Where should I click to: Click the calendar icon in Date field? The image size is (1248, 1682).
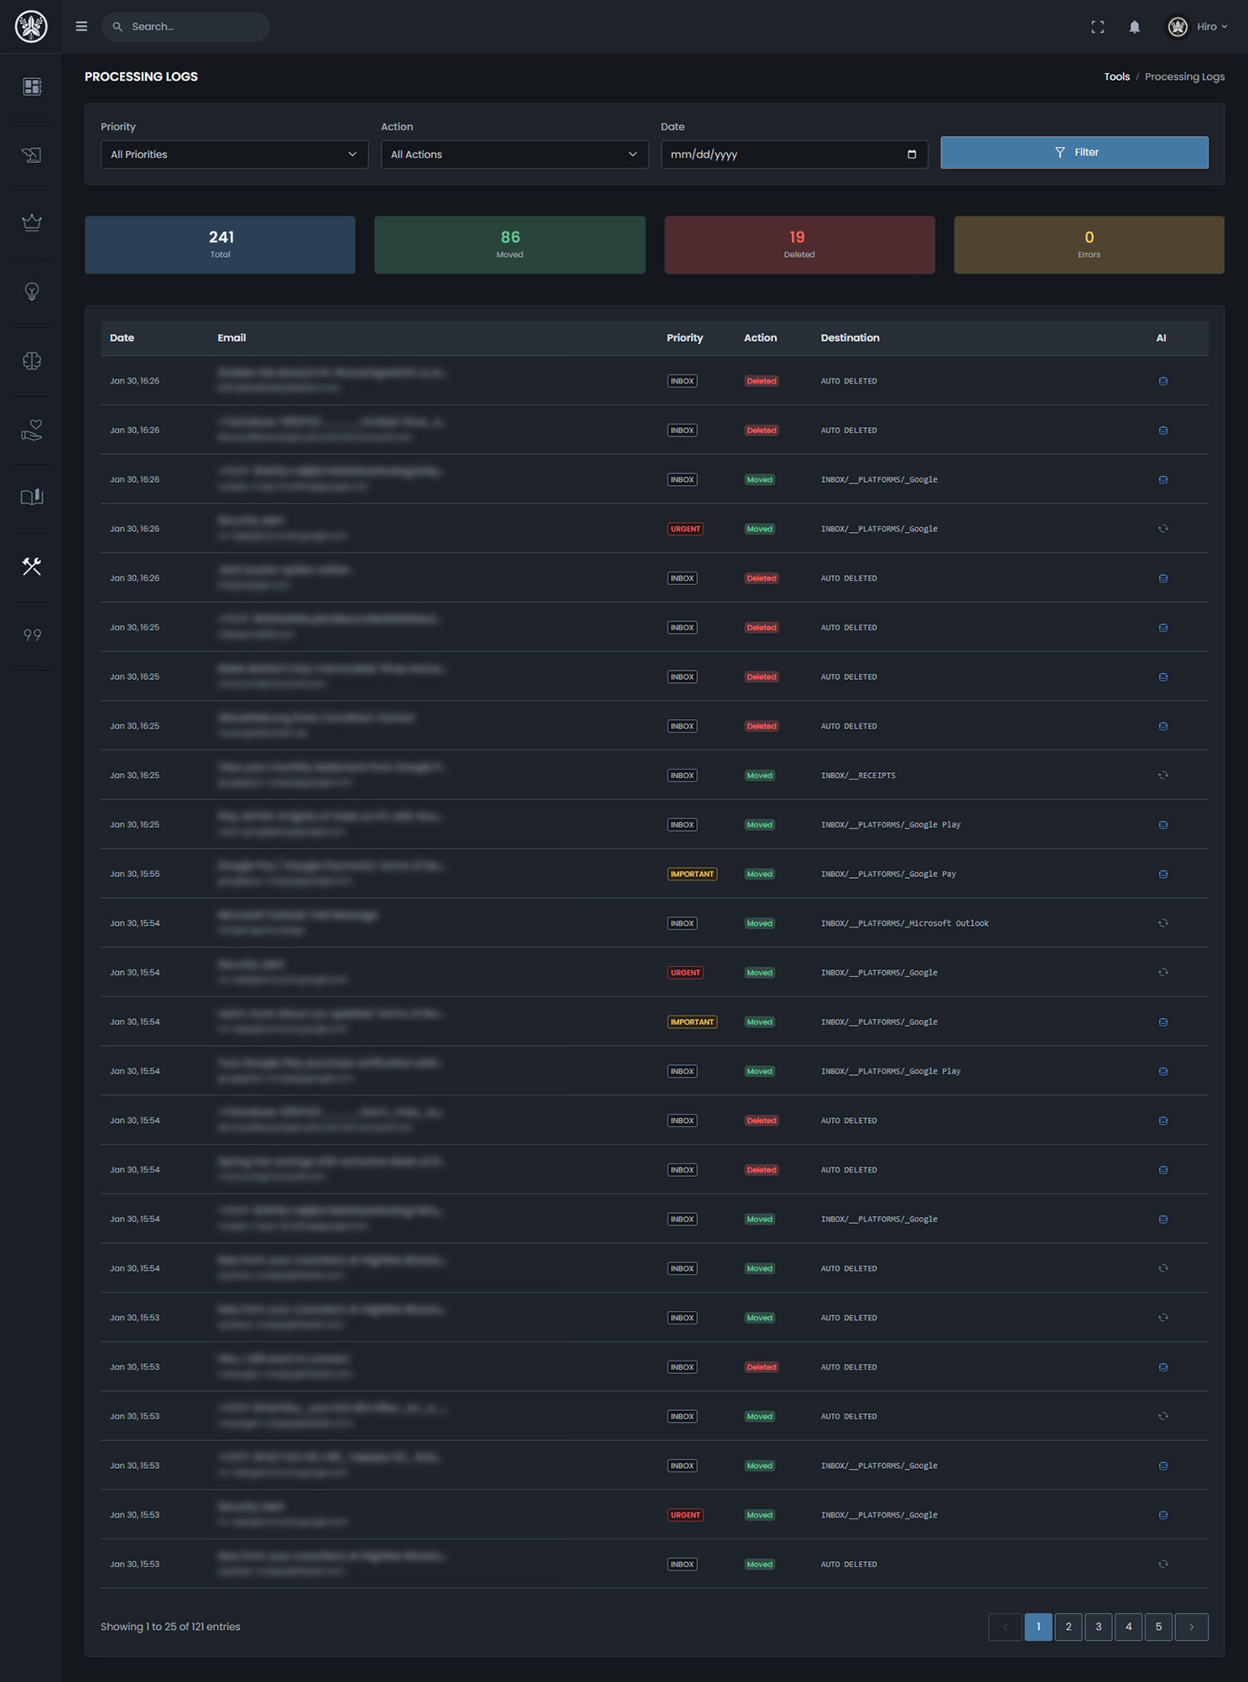pyautogui.click(x=912, y=154)
